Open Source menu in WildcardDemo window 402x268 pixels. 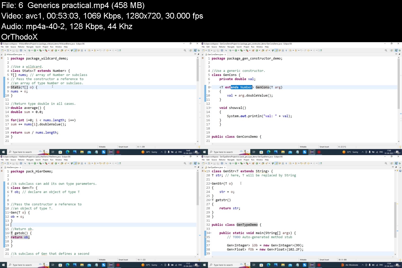pyautogui.click(x=13, y=47)
